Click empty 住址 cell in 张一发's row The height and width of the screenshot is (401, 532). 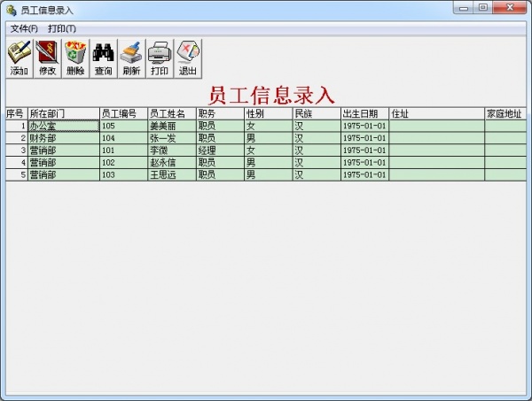tap(436, 138)
